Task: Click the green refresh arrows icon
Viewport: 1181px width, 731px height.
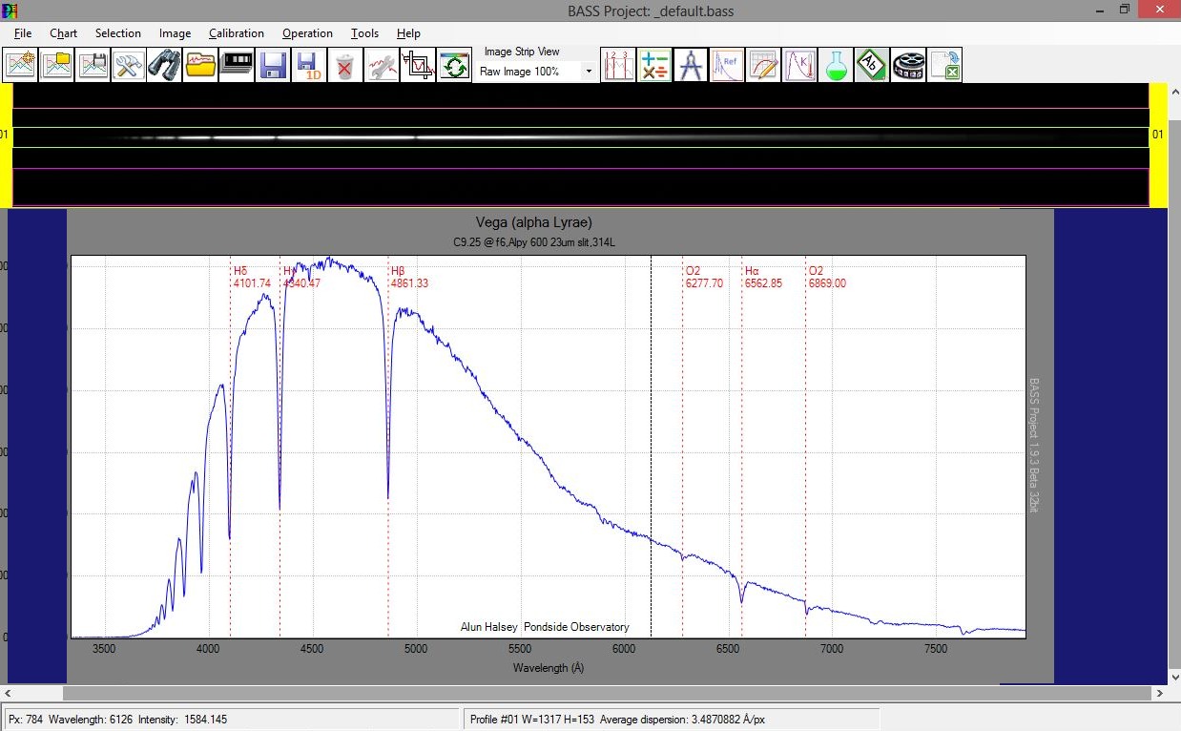Action: 454,66
